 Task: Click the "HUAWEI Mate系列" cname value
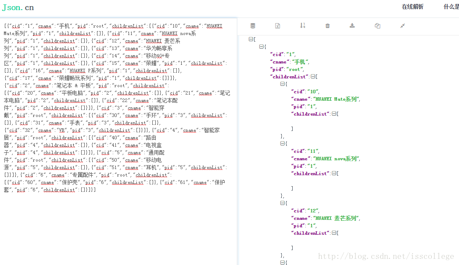pos(336,99)
